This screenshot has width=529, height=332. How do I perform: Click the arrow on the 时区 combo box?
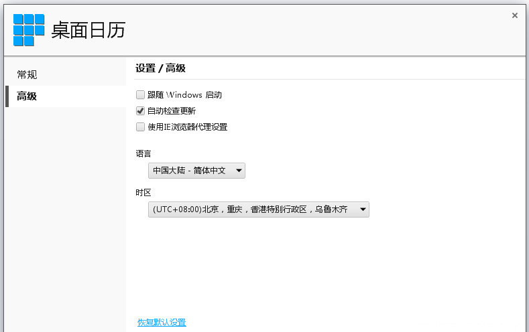362,210
